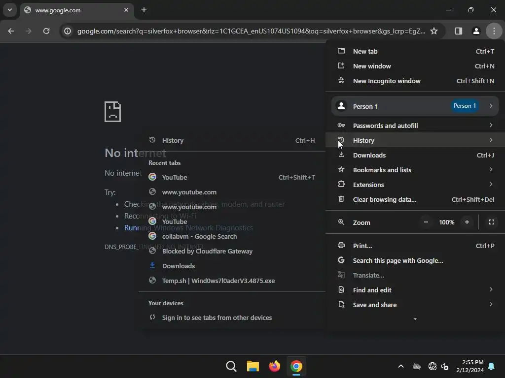The image size is (505, 378).
Task: Reload the current page
Action: point(46,31)
